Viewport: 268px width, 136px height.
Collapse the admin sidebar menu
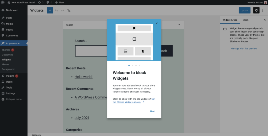click(x=14, y=99)
